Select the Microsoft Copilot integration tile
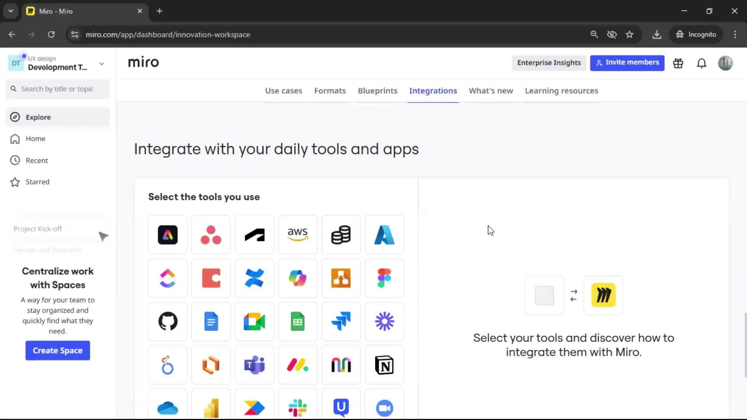Image resolution: width=747 pixels, height=420 pixels. [298, 278]
